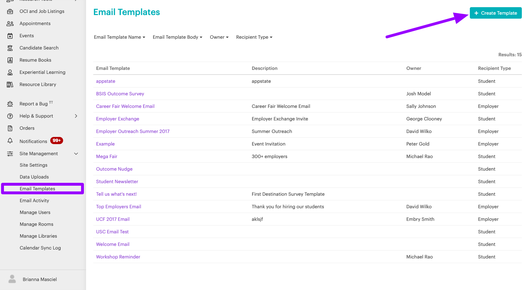Go to Email Activity in the sidebar
529x290 pixels.
point(34,201)
